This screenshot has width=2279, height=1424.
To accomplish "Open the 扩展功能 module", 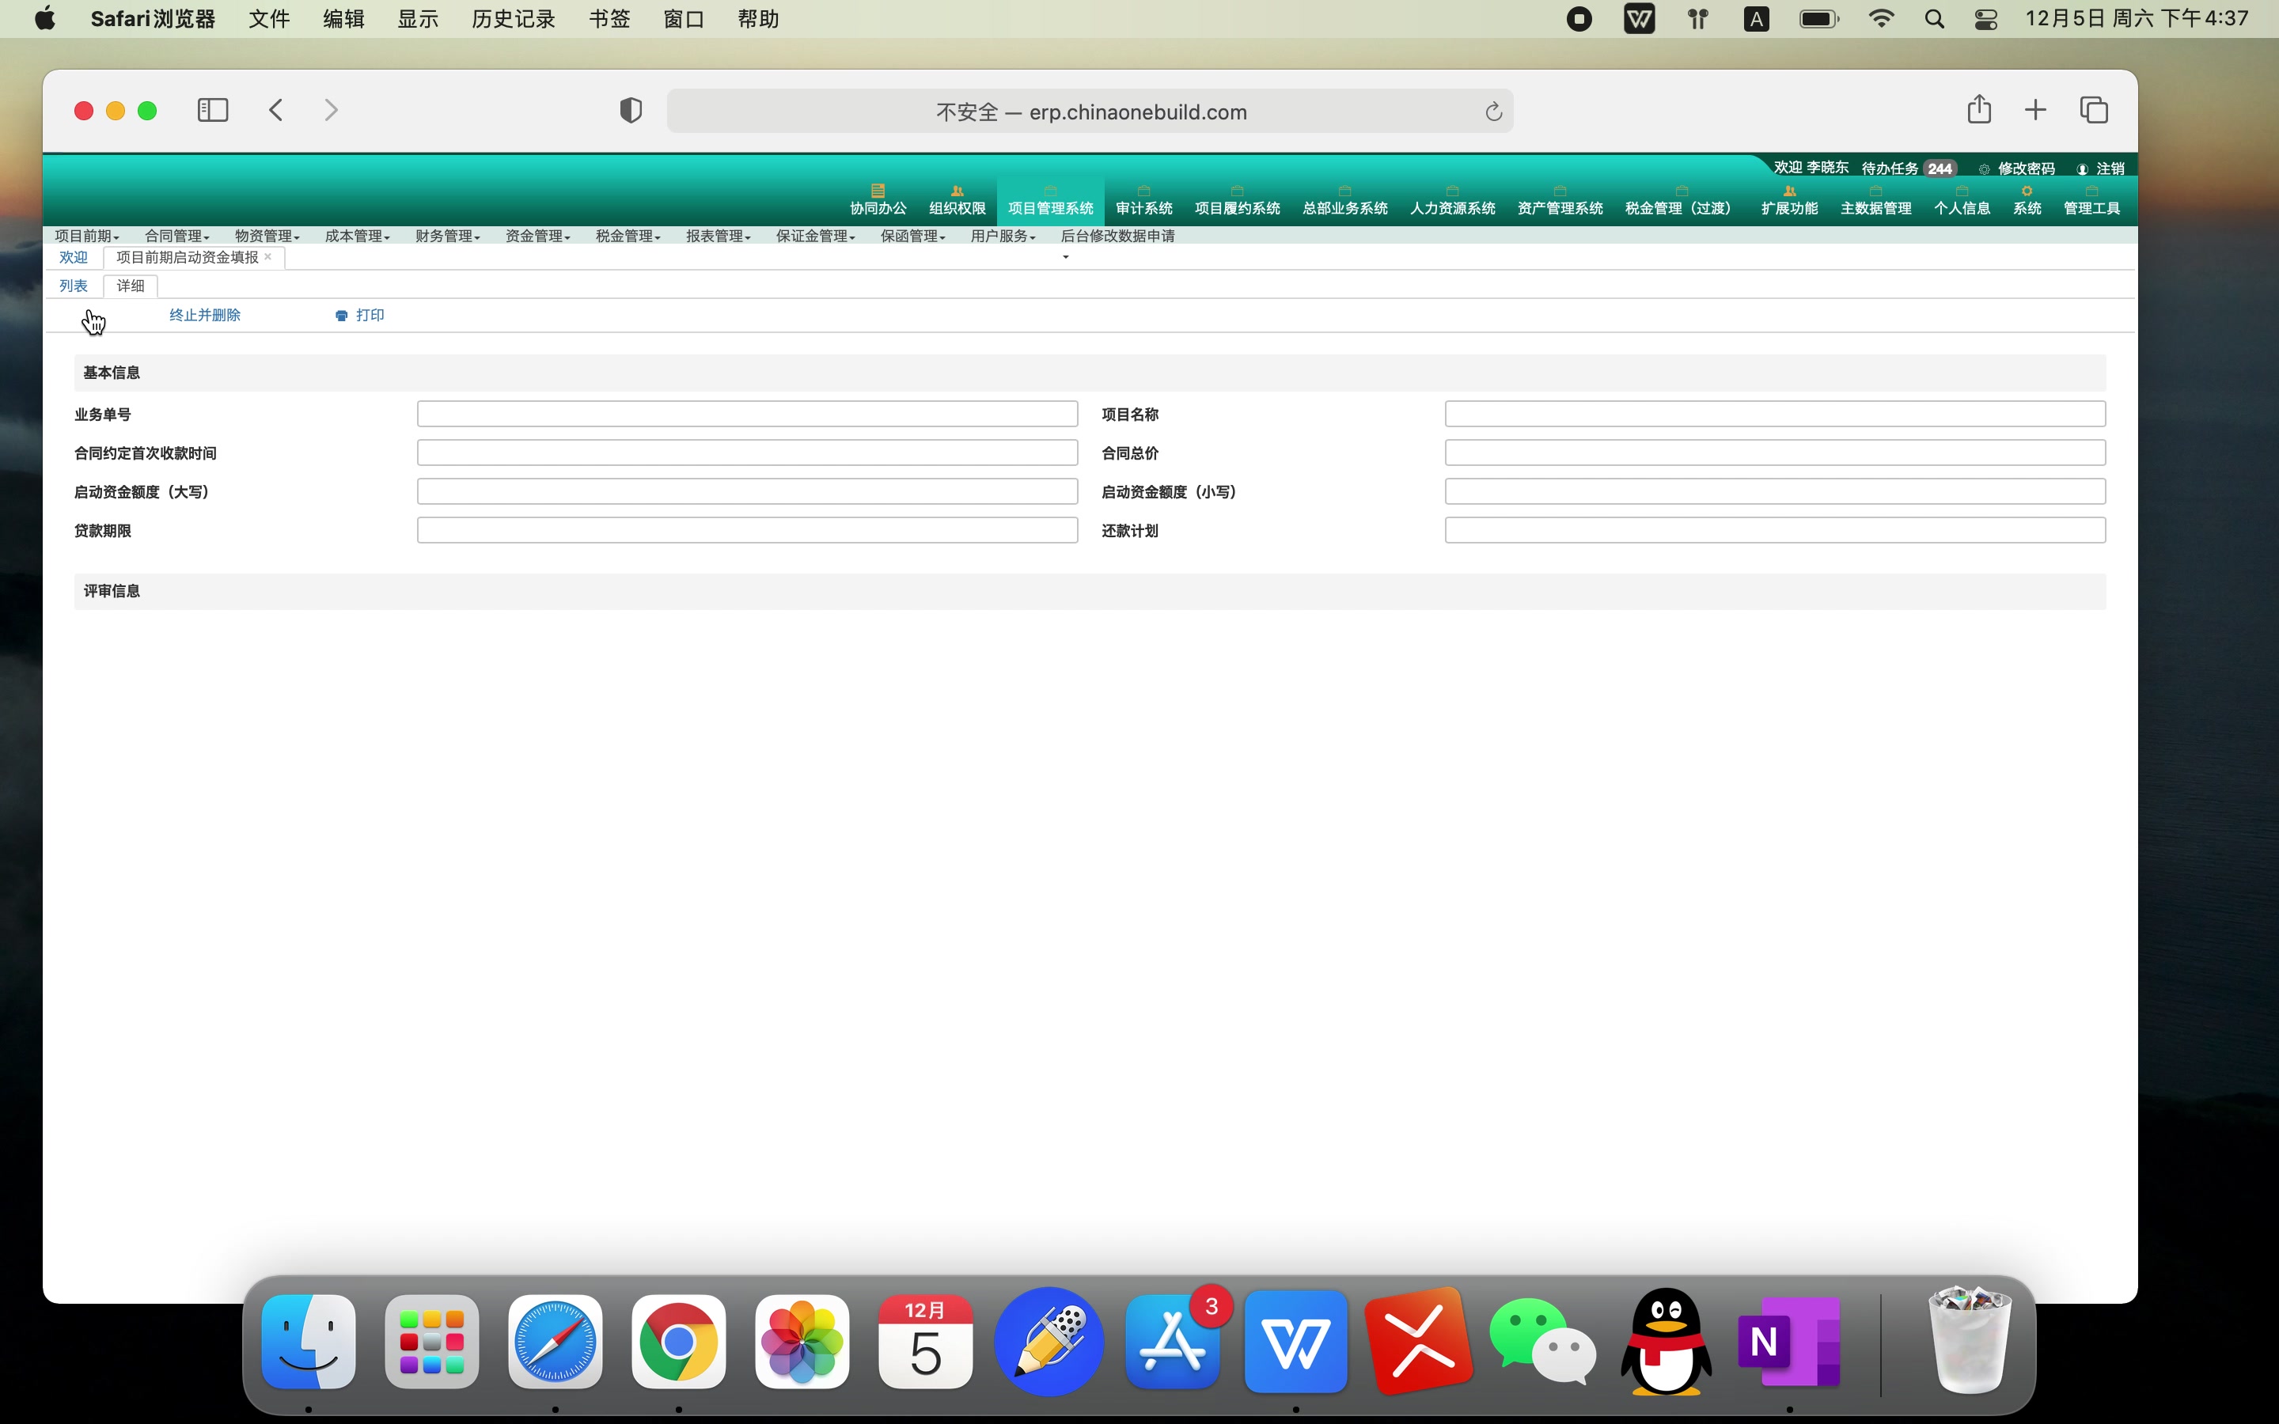I will pyautogui.click(x=1789, y=201).
